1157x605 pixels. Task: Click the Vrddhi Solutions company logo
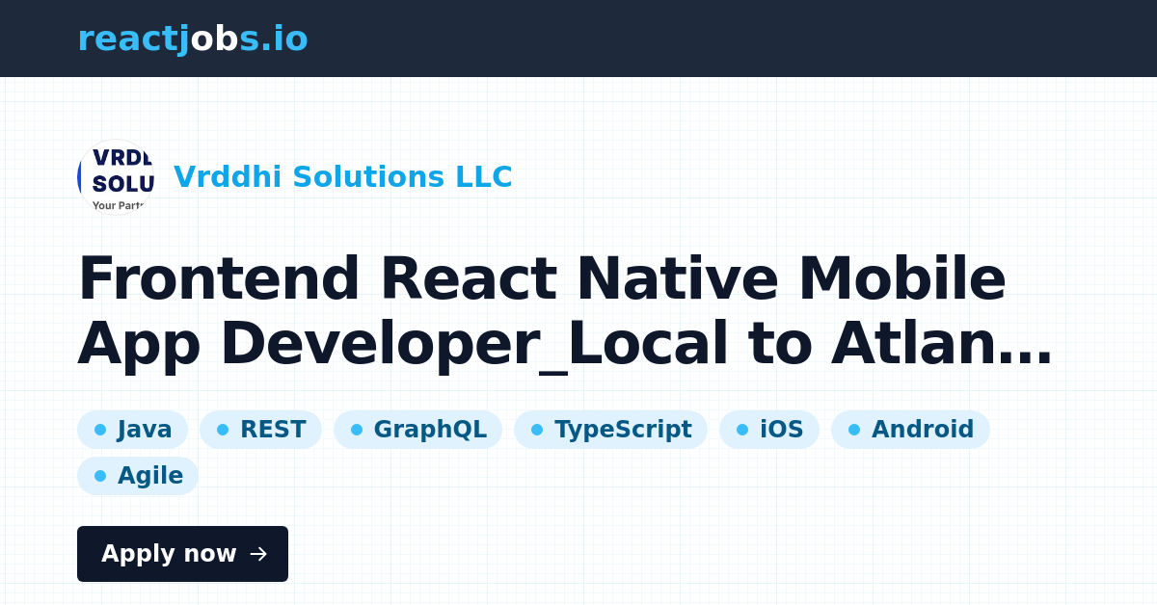[x=116, y=176]
